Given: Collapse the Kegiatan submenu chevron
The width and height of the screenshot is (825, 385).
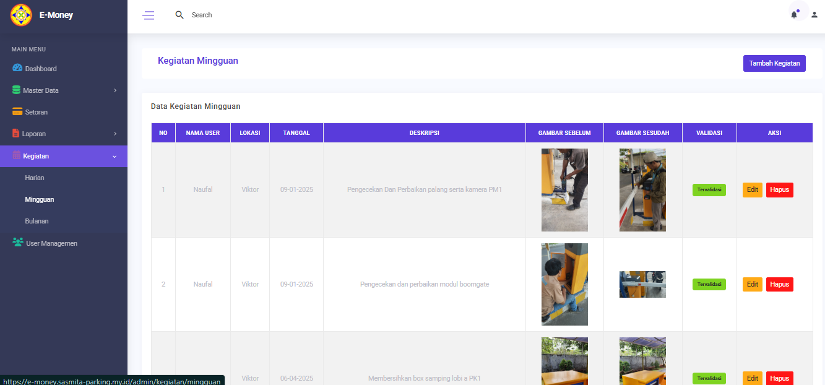Looking at the screenshot, I should click(114, 157).
